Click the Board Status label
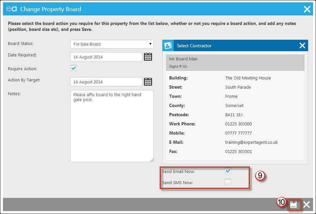 tap(21, 43)
